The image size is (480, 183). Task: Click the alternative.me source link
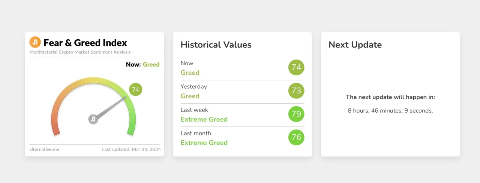(x=44, y=149)
